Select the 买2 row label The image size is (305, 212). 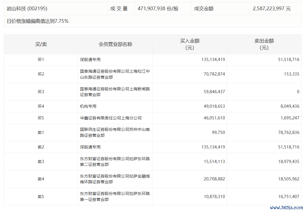coord(41,74)
